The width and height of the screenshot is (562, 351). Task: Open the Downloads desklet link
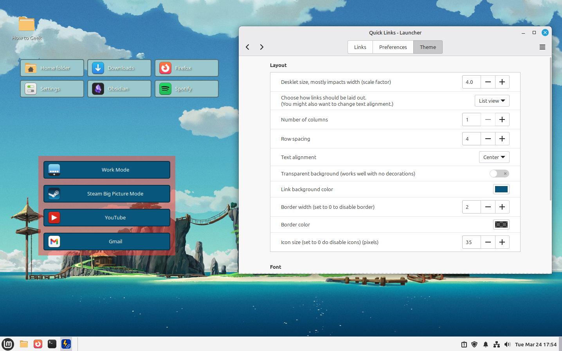coord(119,68)
